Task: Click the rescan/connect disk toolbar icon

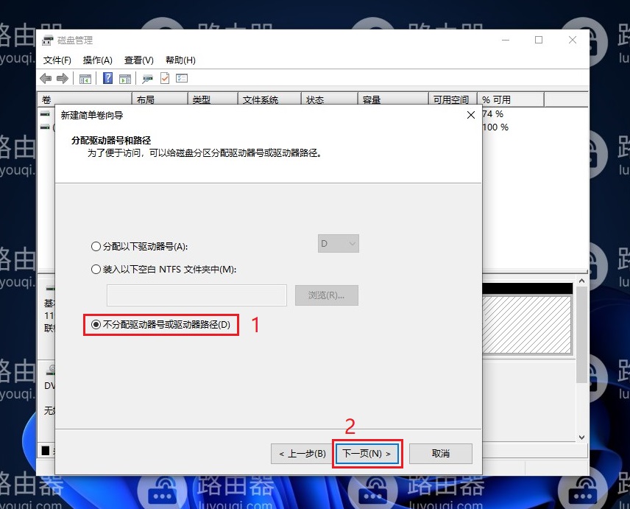Action: click(x=147, y=78)
